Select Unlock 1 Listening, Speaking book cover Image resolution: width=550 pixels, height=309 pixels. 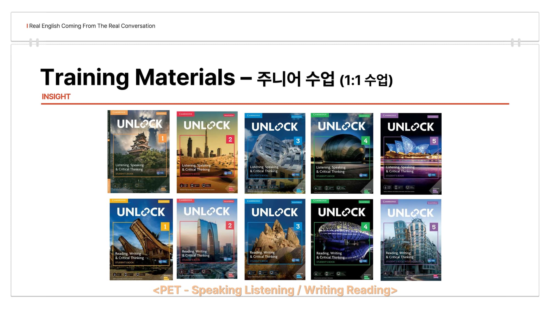coord(138,152)
